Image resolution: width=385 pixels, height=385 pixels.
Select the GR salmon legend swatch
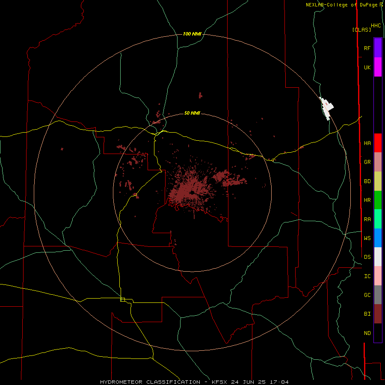pyautogui.click(x=378, y=162)
